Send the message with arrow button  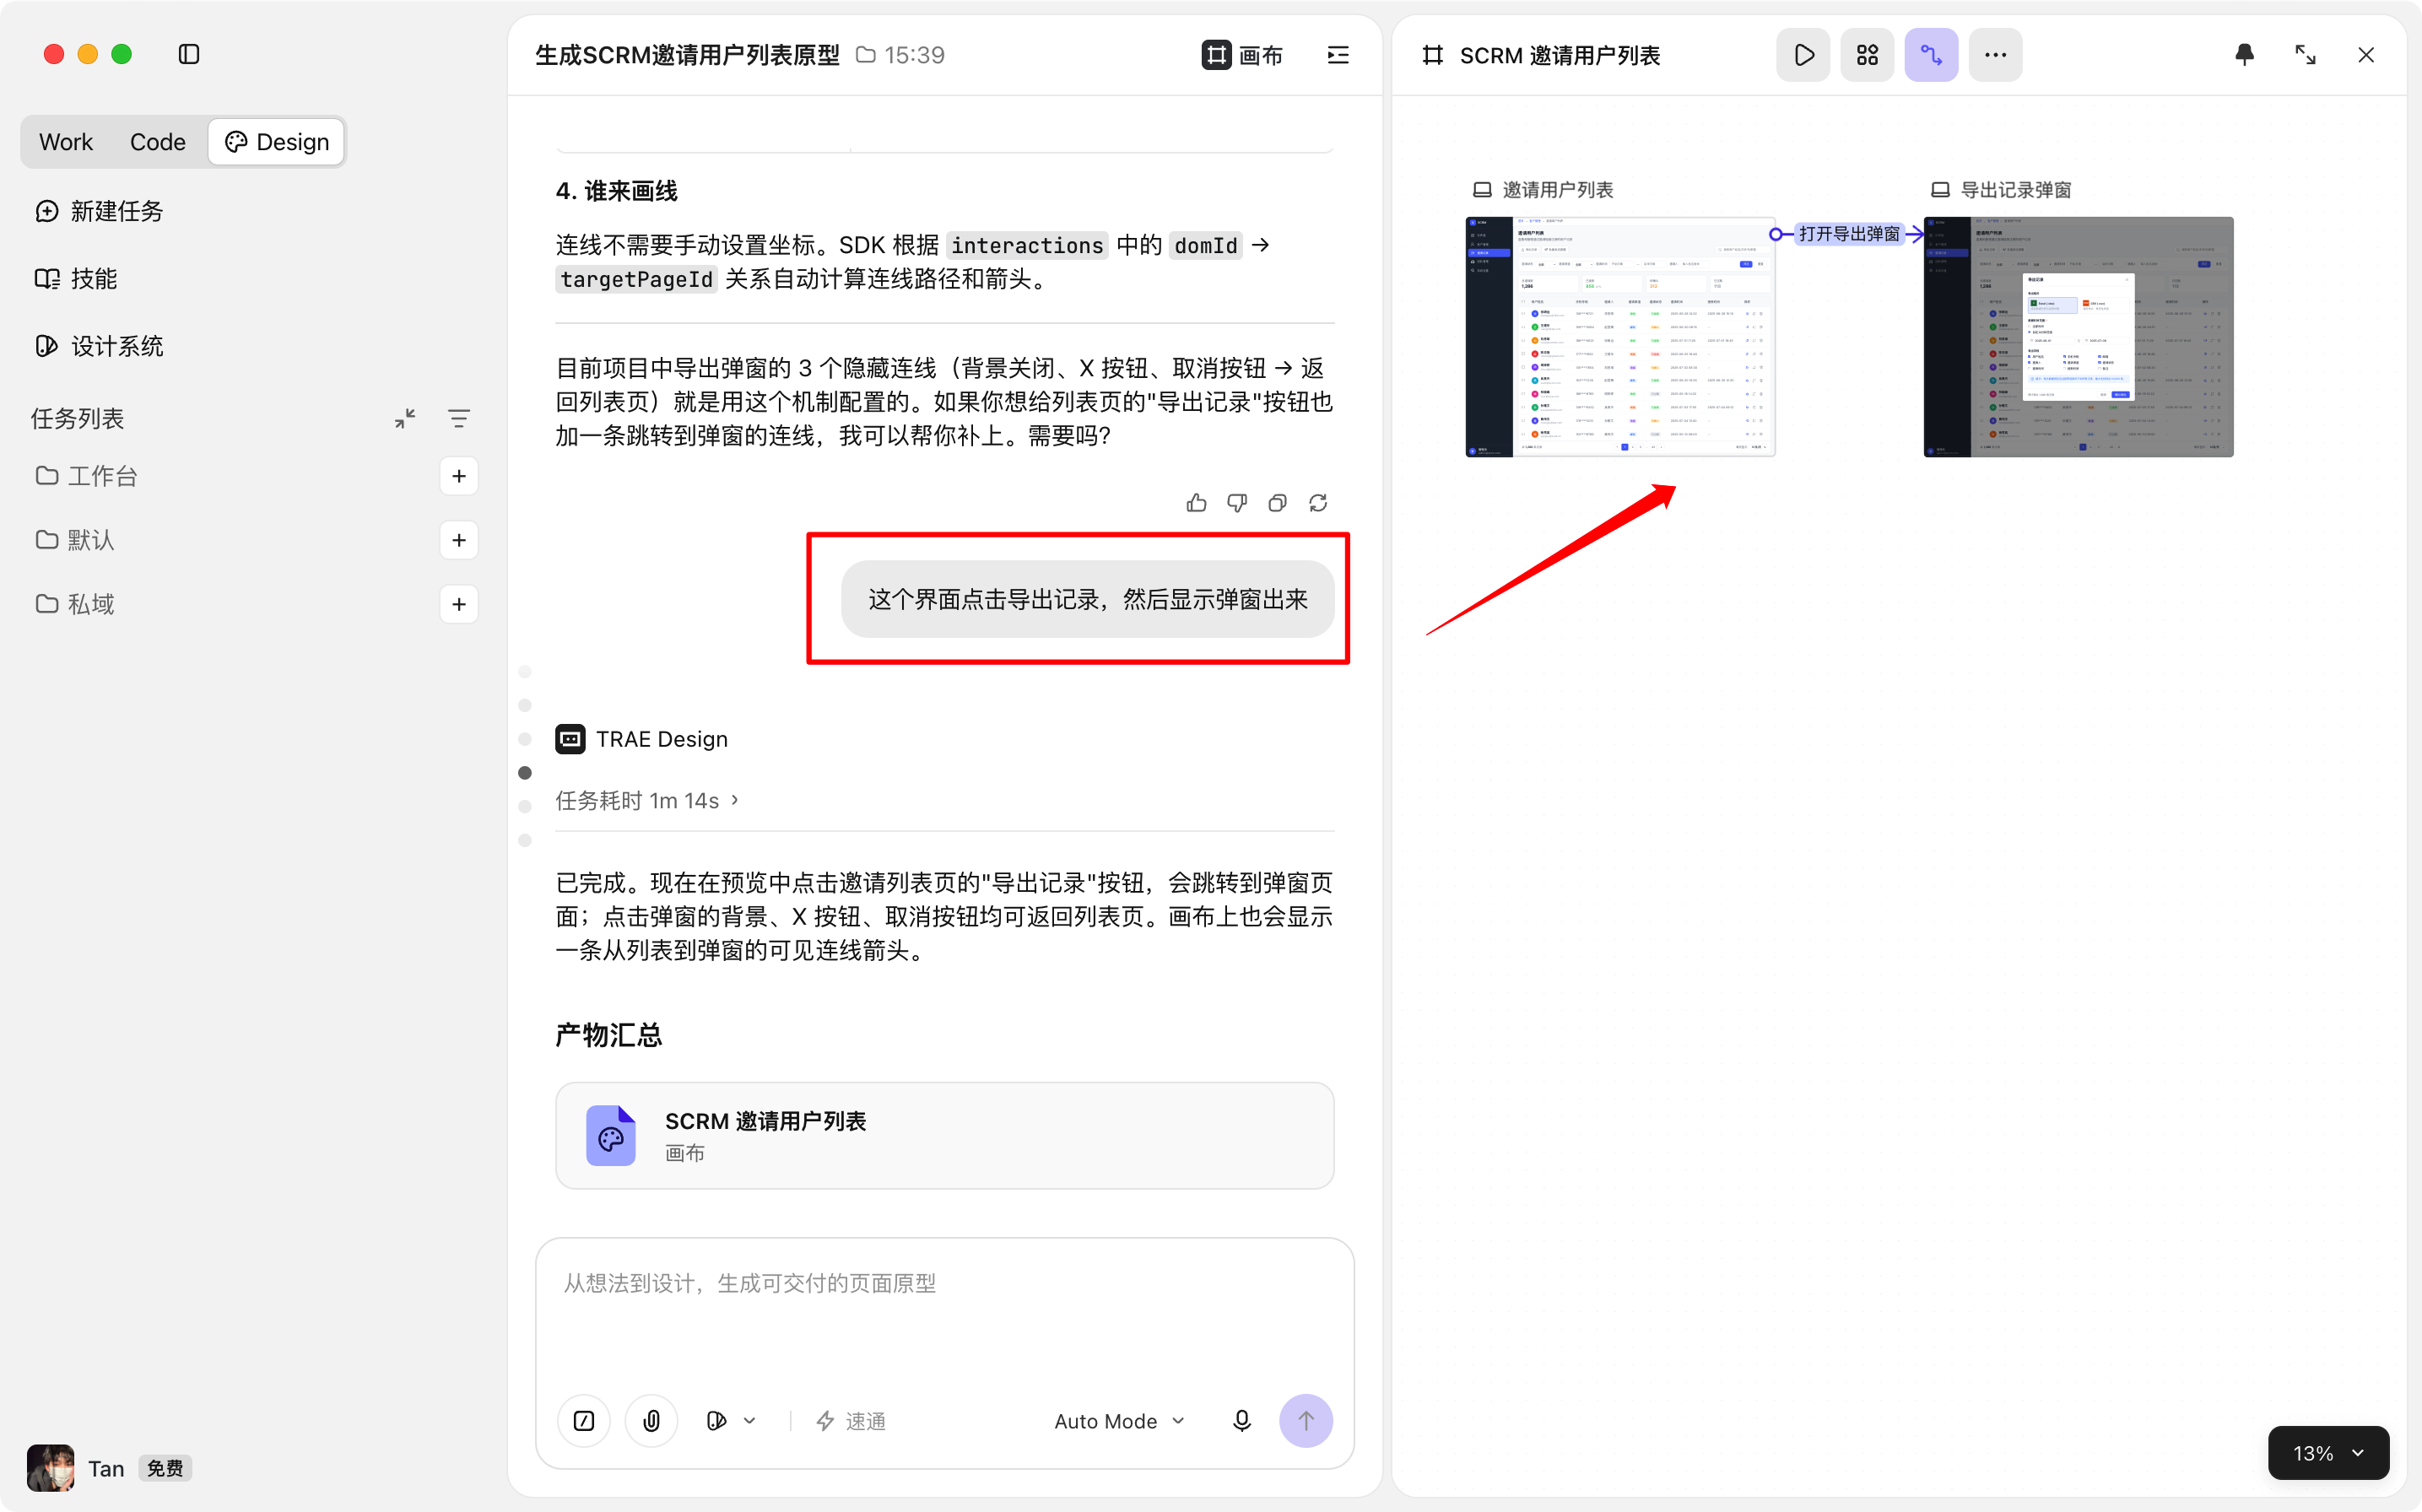[x=1306, y=1421]
